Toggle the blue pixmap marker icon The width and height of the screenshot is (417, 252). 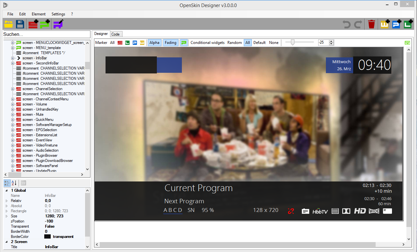click(x=135, y=43)
